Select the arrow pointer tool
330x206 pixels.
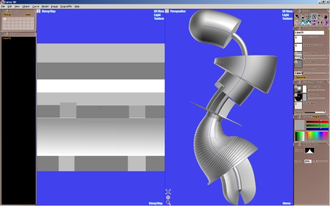coord(297,16)
